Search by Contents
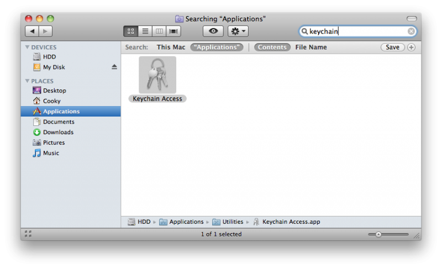This screenshot has width=442, height=269. 272,48
